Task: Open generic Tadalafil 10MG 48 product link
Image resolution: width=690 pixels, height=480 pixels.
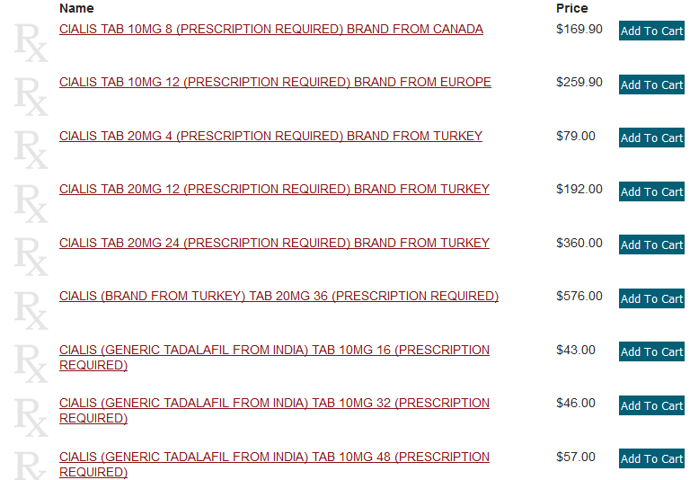Action: point(274,465)
